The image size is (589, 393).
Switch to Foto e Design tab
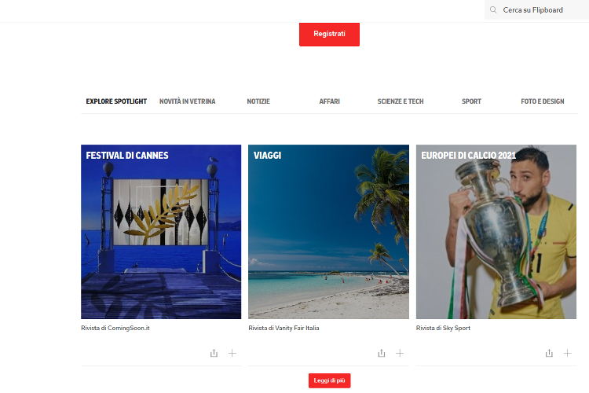[x=543, y=101]
